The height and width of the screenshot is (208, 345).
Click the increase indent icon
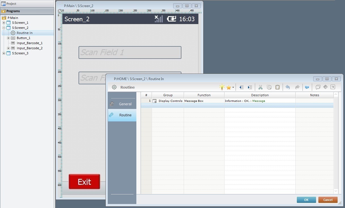click(250, 87)
